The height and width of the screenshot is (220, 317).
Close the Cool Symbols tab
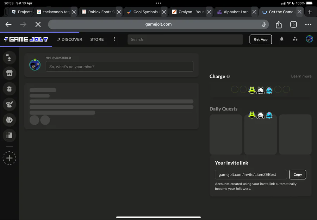pyautogui.click(x=164, y=12)
